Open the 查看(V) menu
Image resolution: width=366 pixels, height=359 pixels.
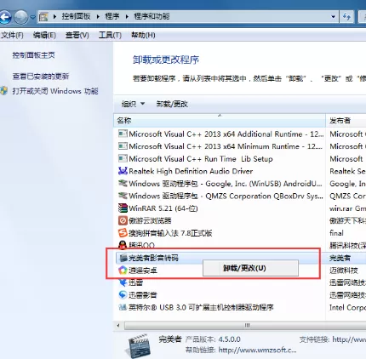(77, 35)
